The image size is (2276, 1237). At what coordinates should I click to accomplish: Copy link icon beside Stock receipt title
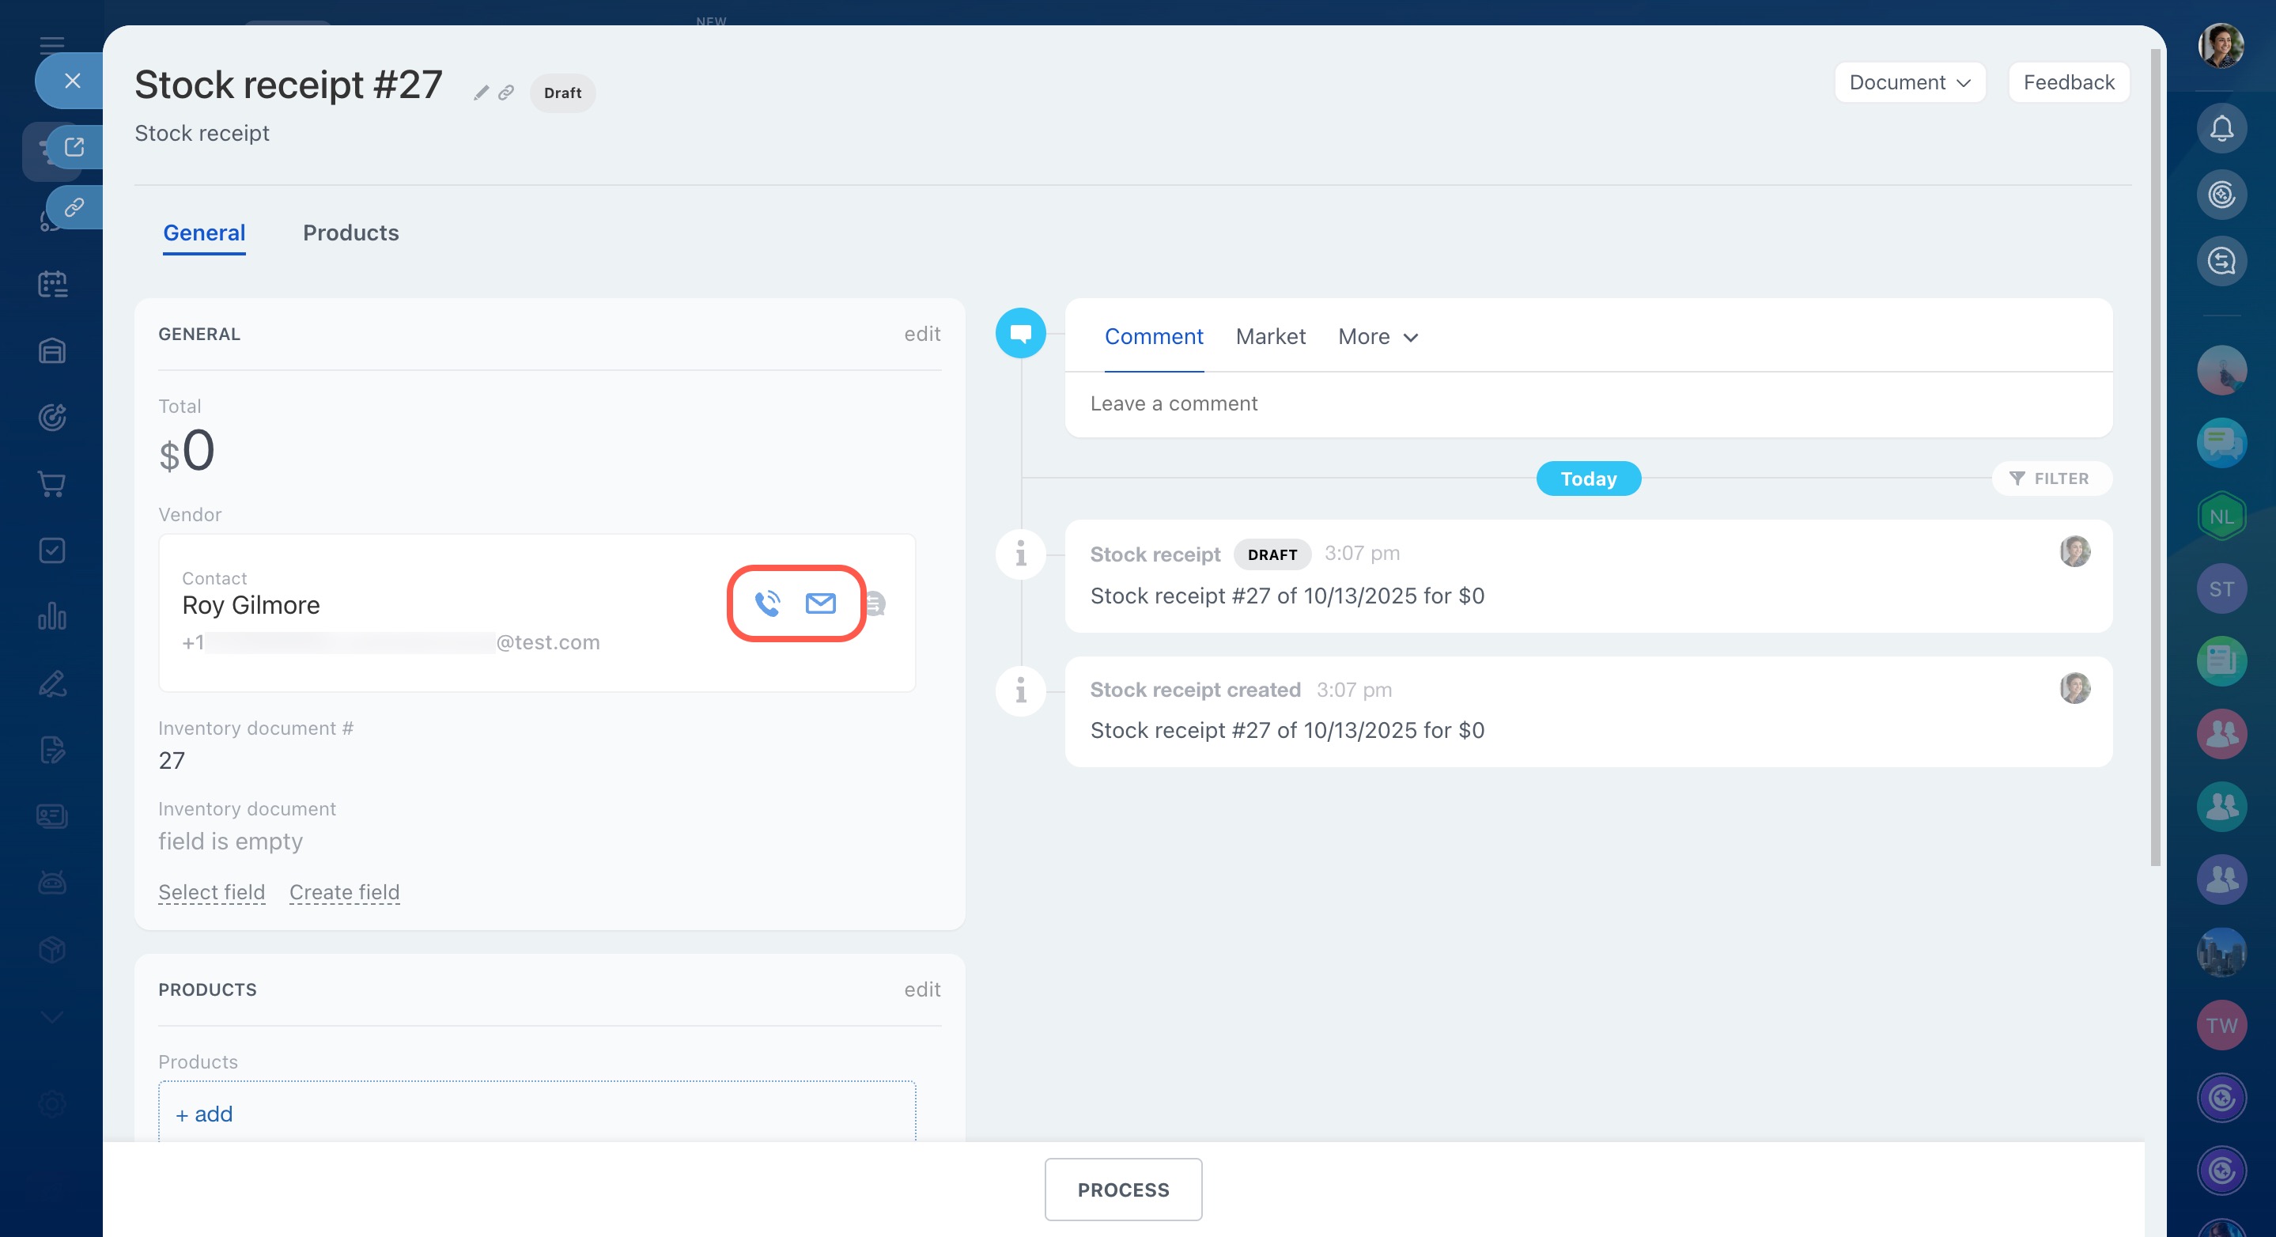(506, 93)
